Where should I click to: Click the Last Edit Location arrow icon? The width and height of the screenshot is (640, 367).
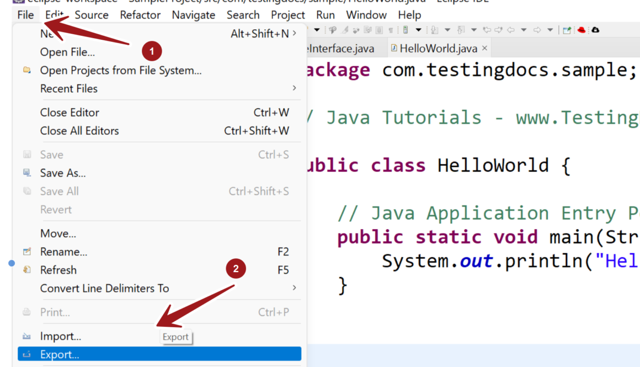pyautogui.click(x=487, y=30)
